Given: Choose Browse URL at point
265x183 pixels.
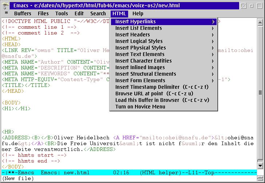Looking at the screenshot, I should coord(163,94).
